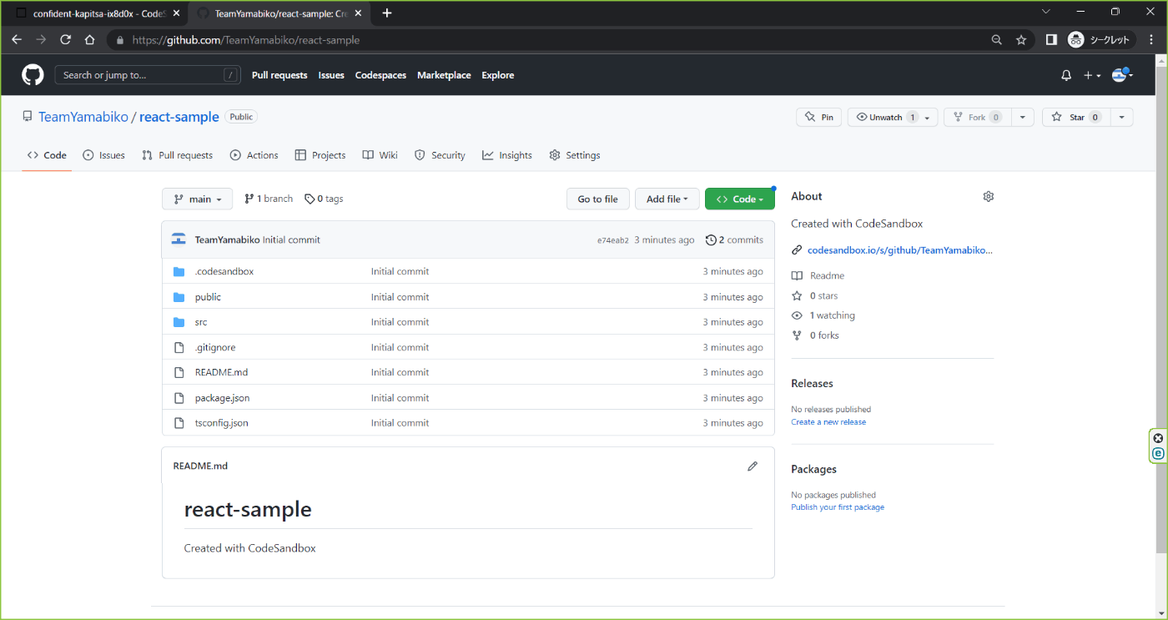Bookmark this page with the star icon
This screenshot has height=620, width=1168.
tap(1021, 39)
